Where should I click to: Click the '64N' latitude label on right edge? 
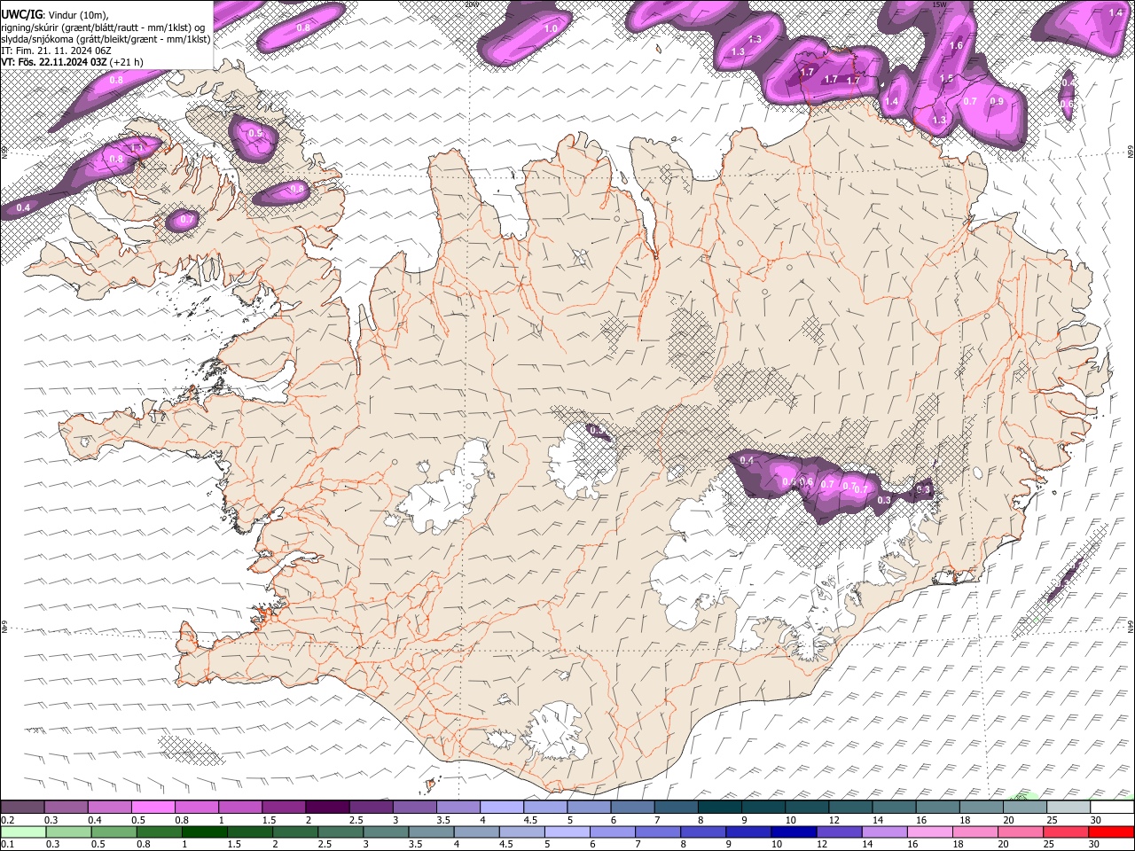tap(1131, 625)
